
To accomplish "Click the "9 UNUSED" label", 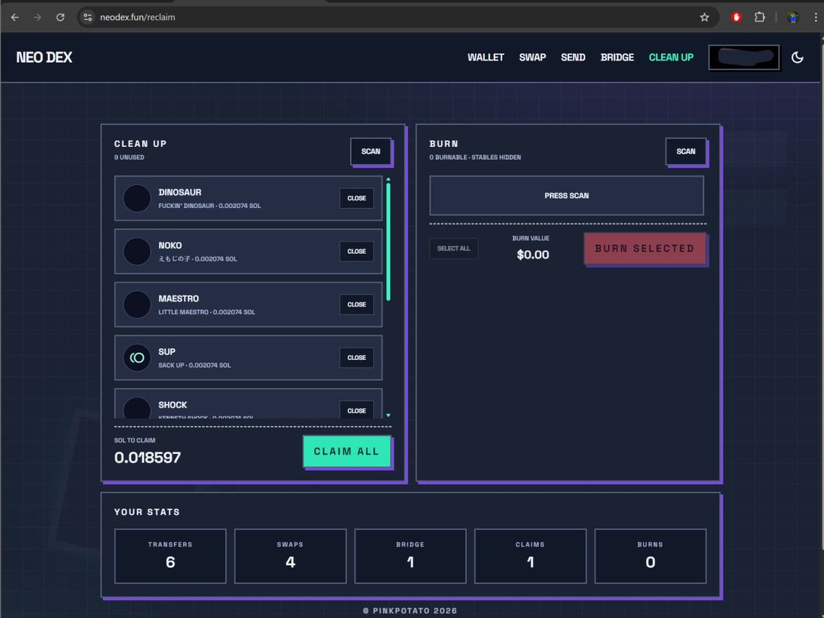I will pos(129,157).
